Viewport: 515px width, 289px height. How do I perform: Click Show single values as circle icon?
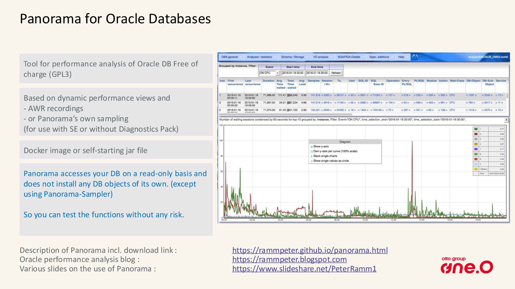click(x=312, y=161)
